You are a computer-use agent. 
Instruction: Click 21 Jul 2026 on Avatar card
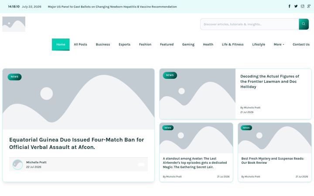pos(223,176)
